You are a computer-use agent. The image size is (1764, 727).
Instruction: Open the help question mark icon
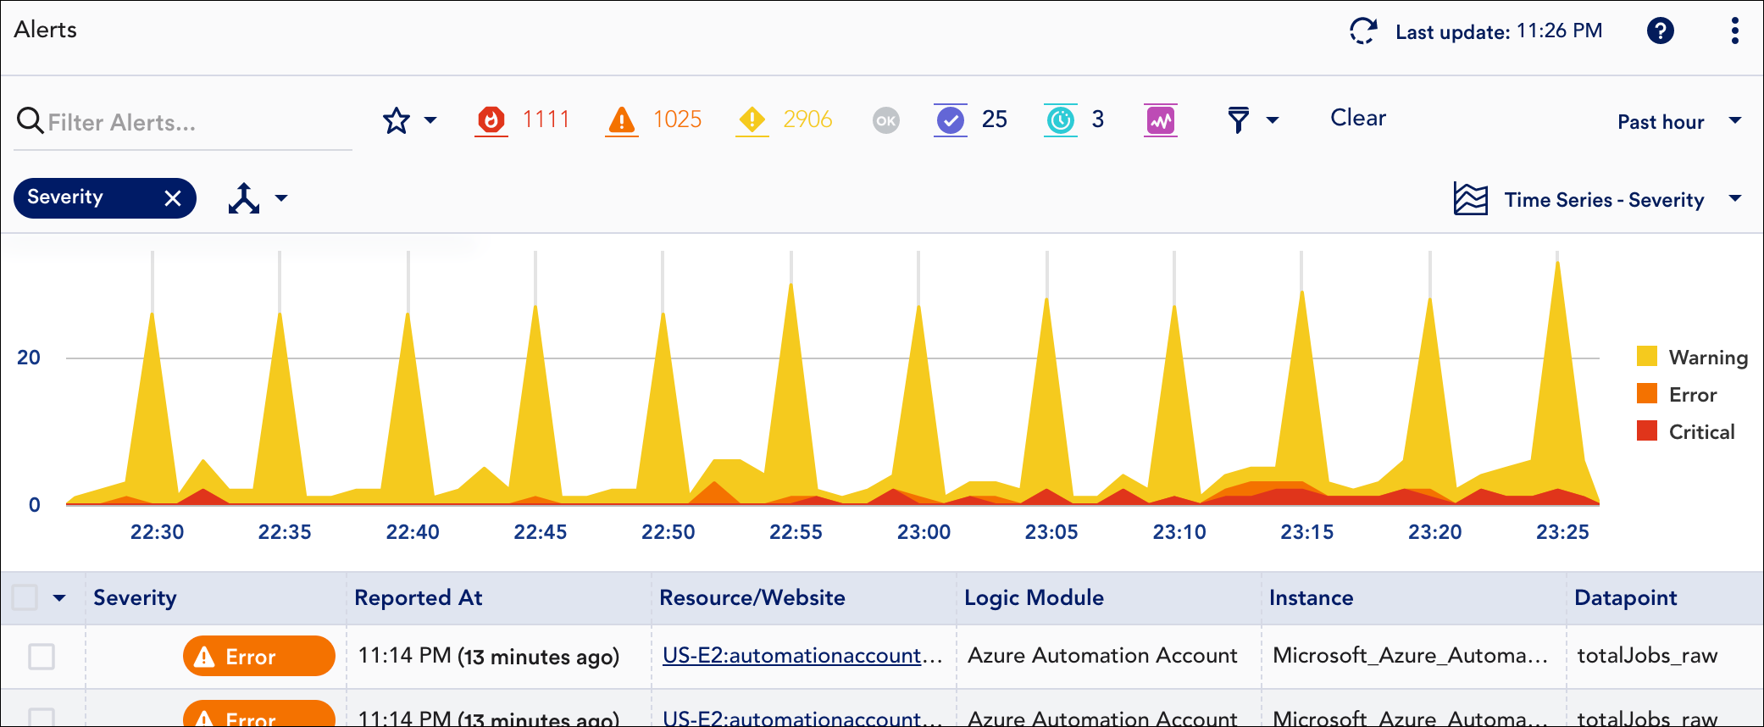pos(1660,31)
